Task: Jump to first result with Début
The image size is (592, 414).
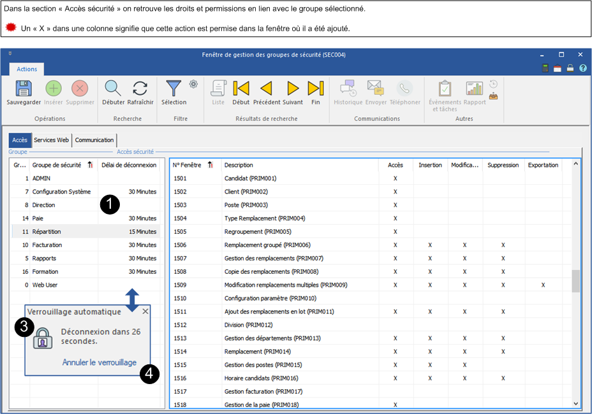Action: click(x=241, y=89)
